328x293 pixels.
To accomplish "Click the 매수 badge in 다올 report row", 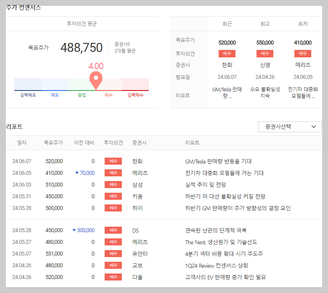I will 113,277.
